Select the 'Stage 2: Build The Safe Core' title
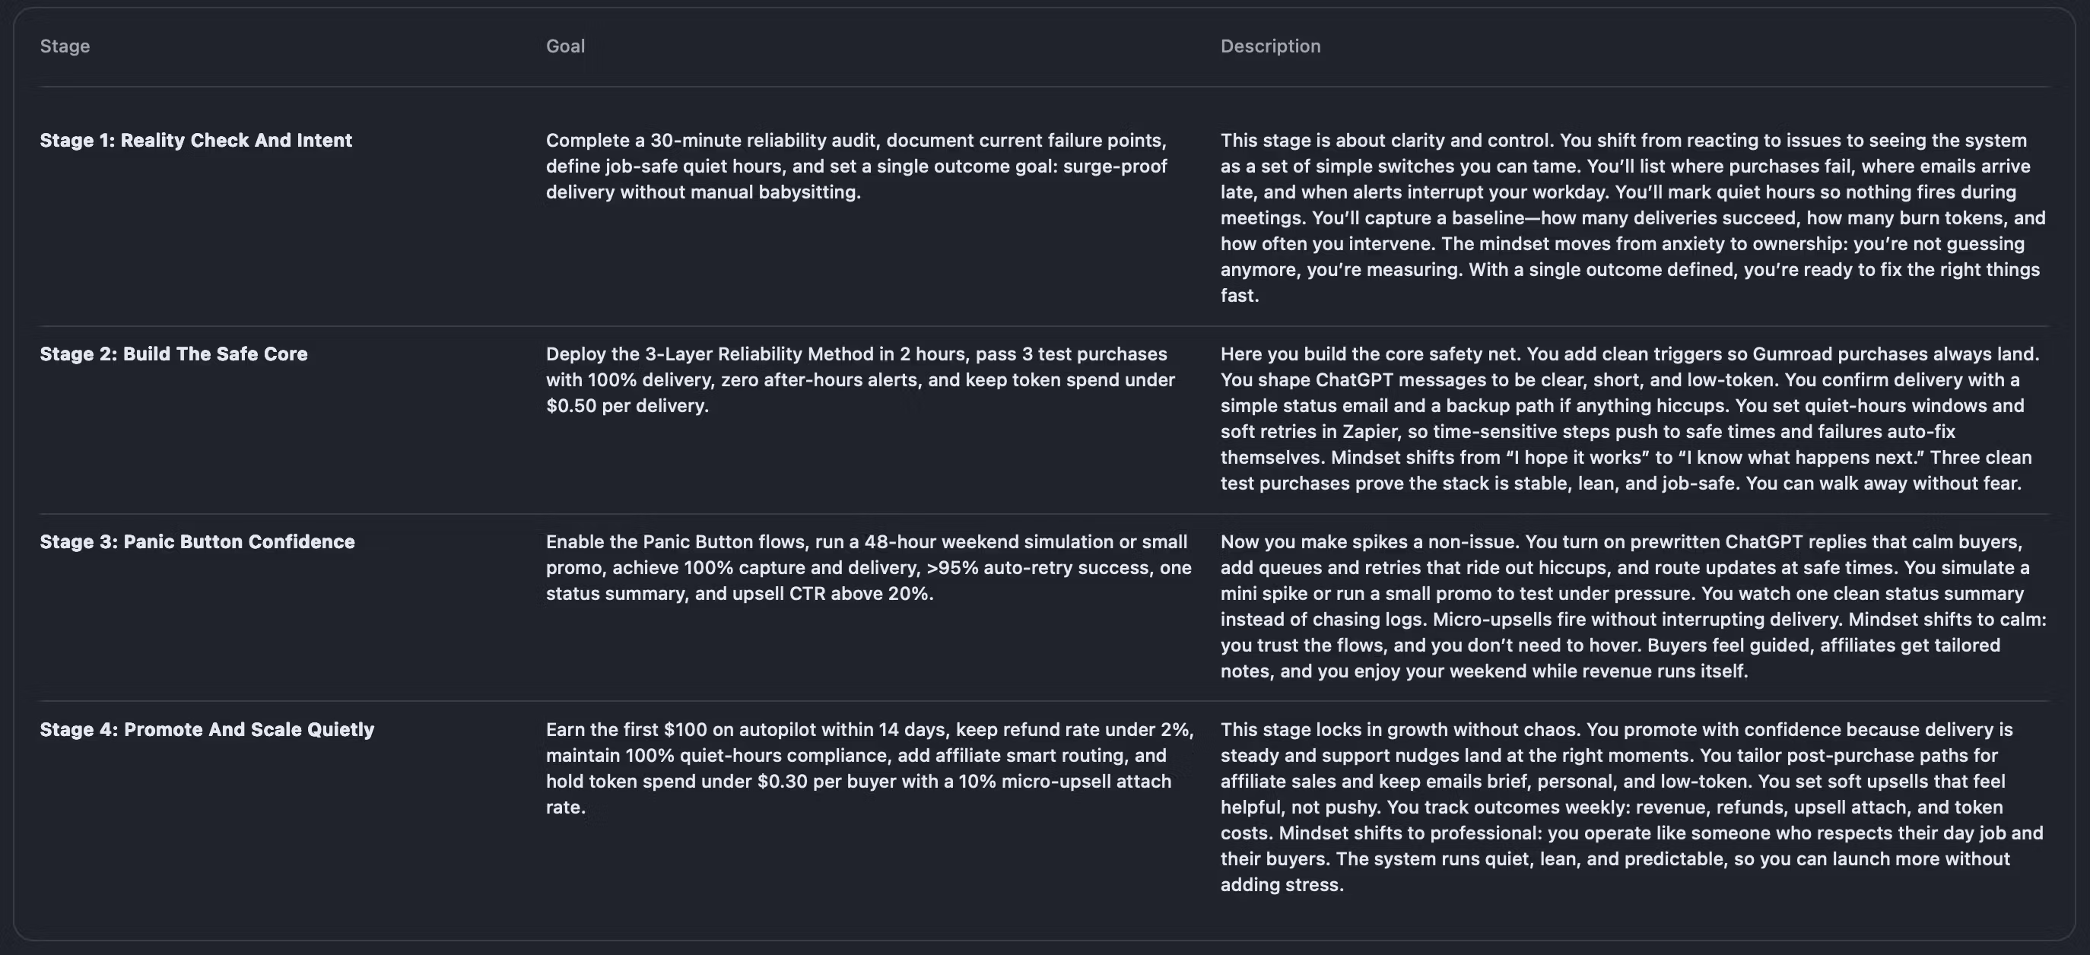2090x955 pixels. tap(173, 354)
